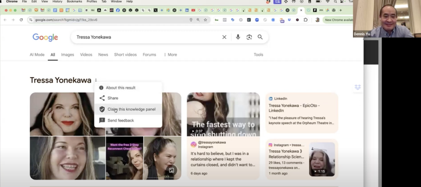Switch to the YouTube tab

click(x=193, y=10)
